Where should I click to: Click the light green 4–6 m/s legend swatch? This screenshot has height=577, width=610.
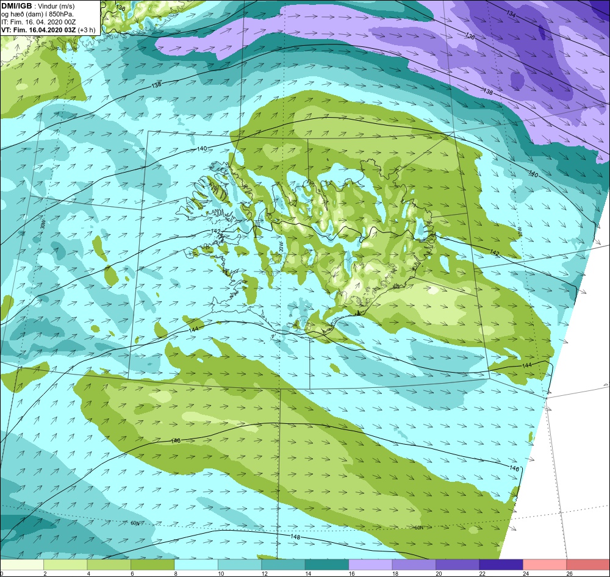(x=109, y=565)
